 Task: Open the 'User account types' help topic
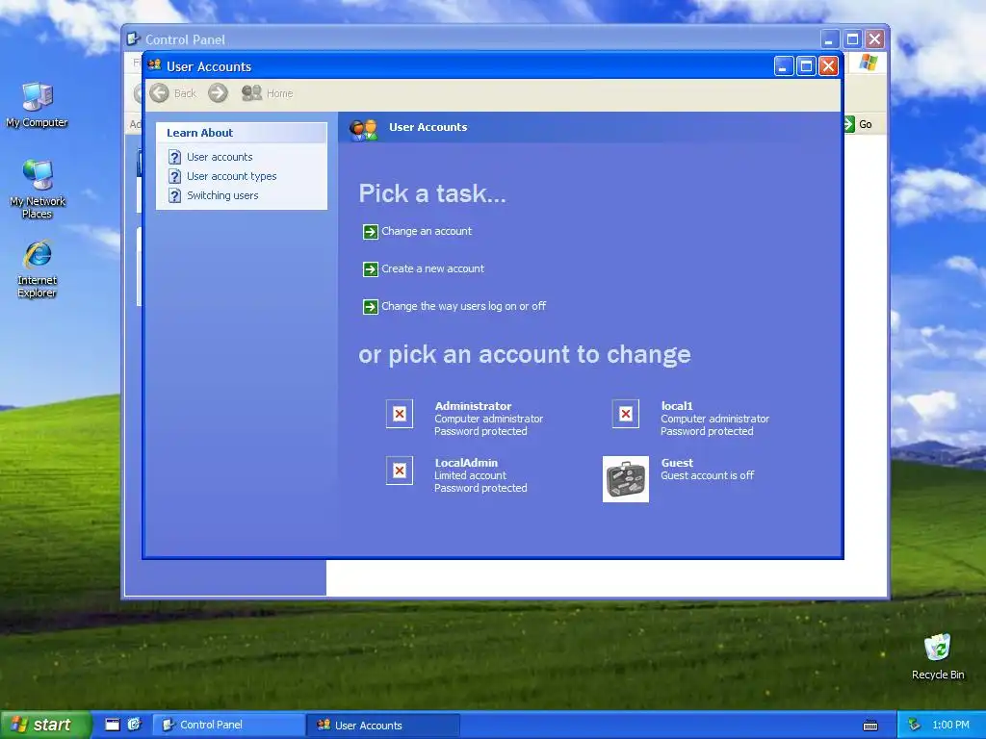click(231, 177)
